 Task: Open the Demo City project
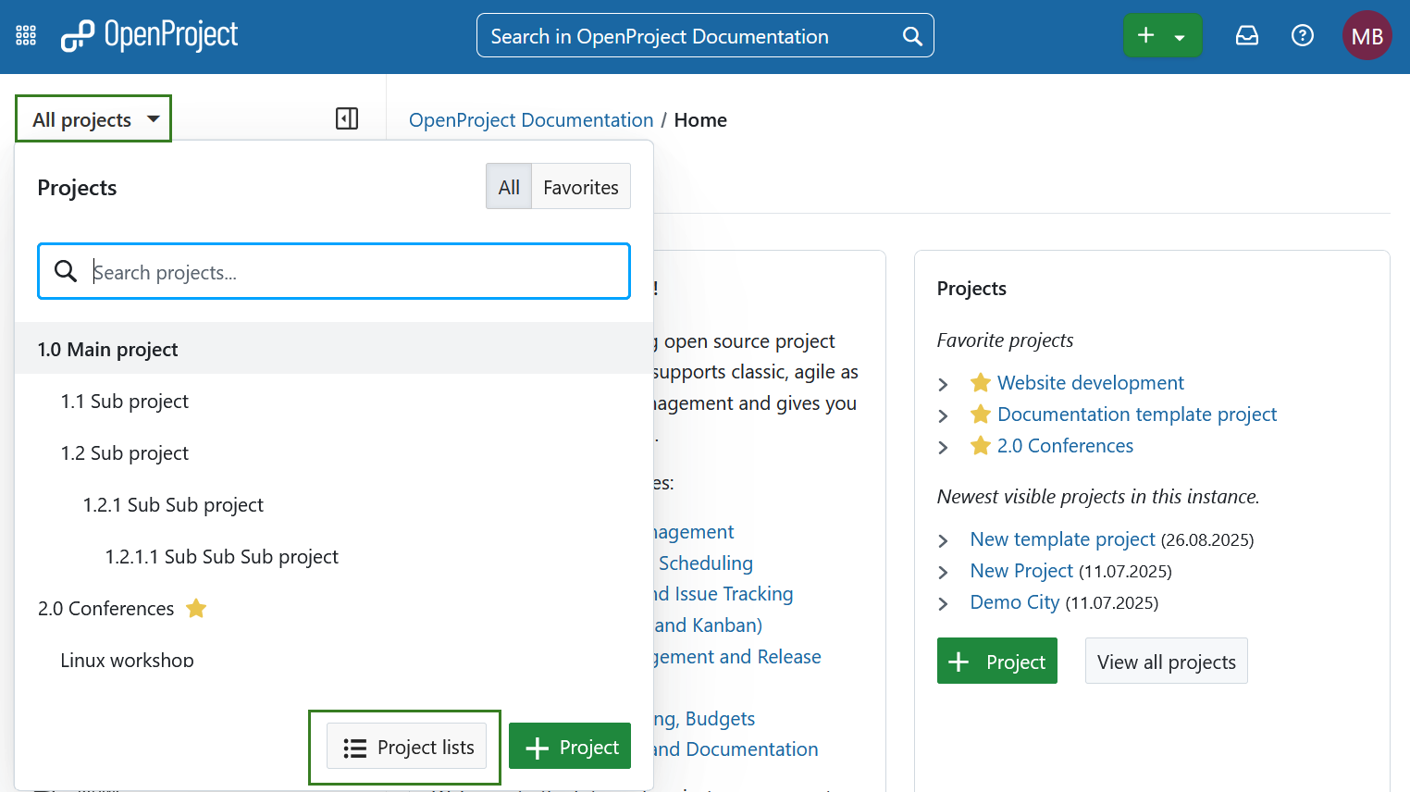(x=1014, y=602)
